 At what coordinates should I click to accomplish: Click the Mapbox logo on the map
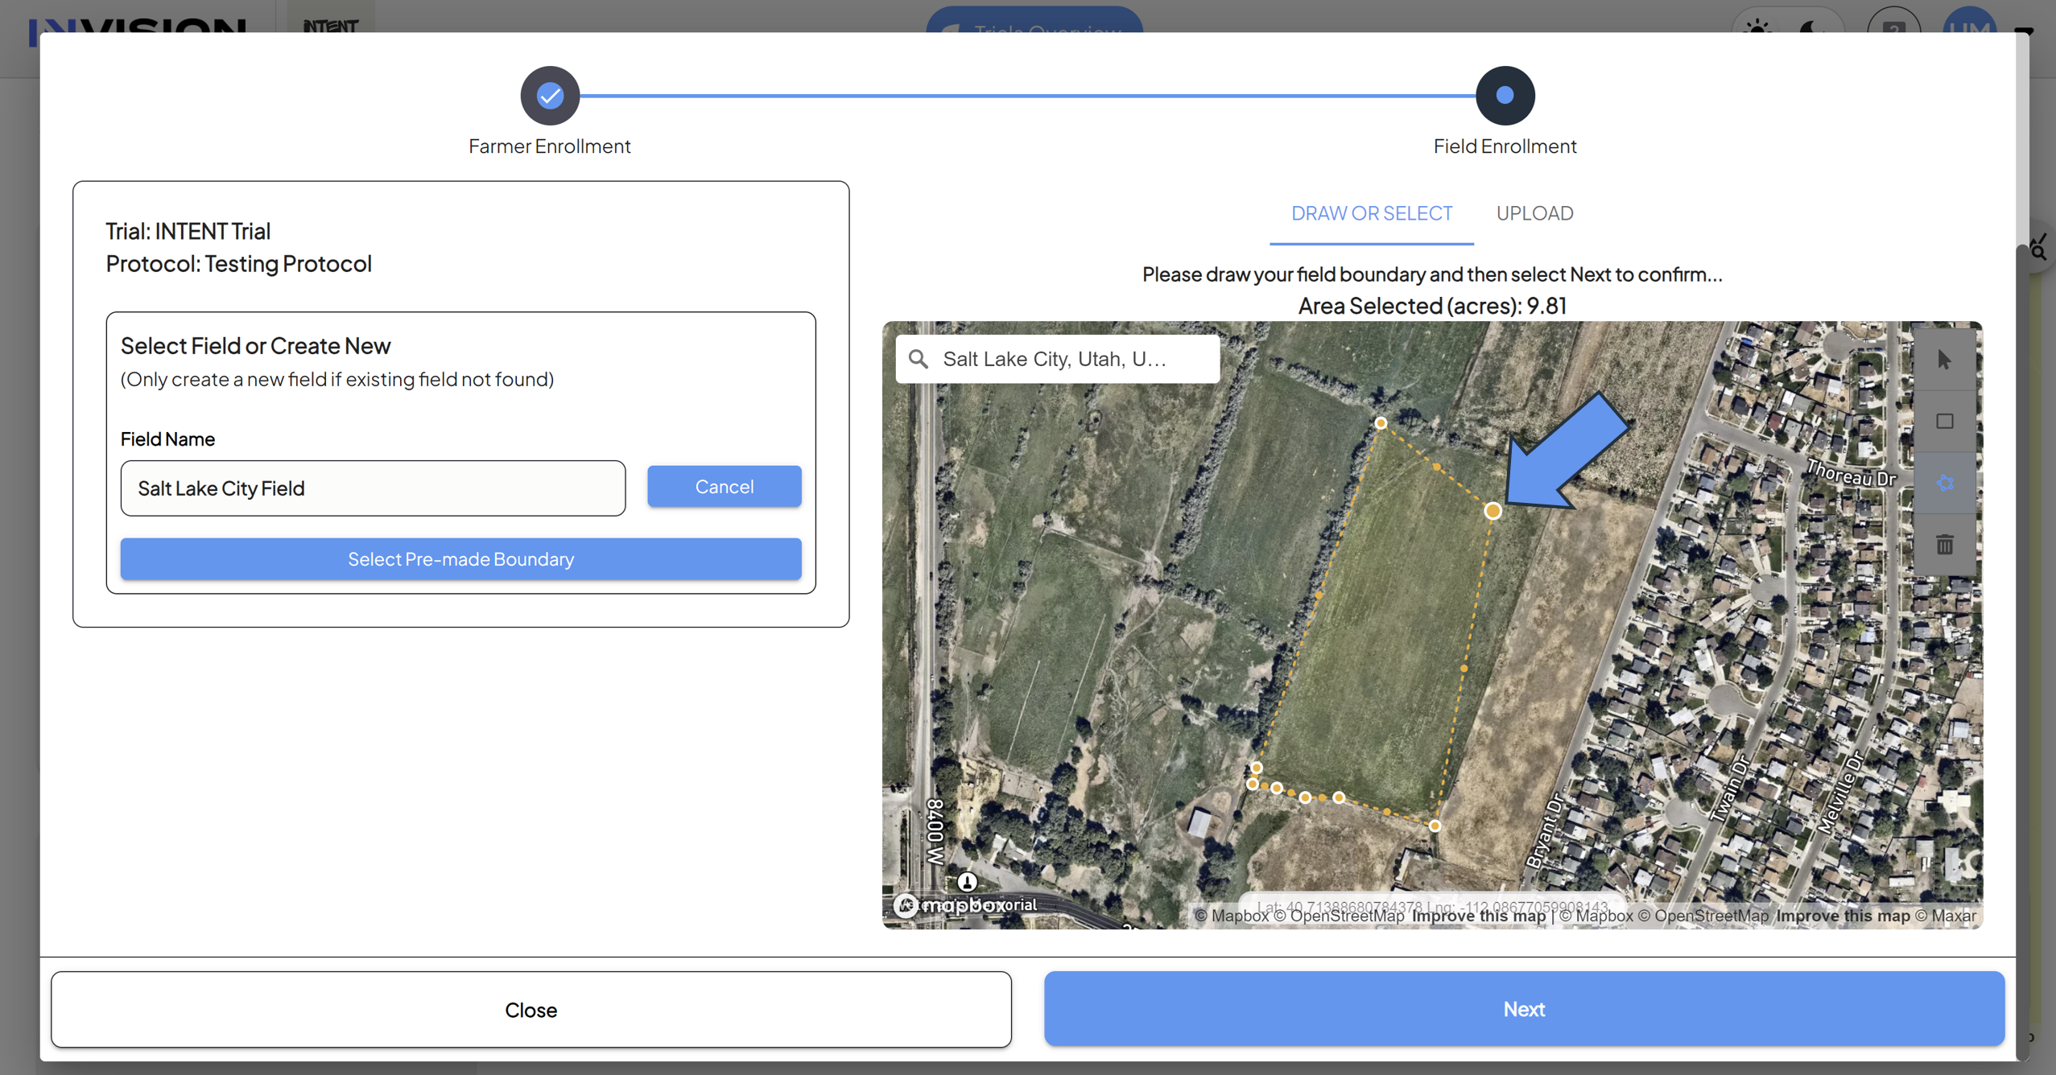coord(950,905)
